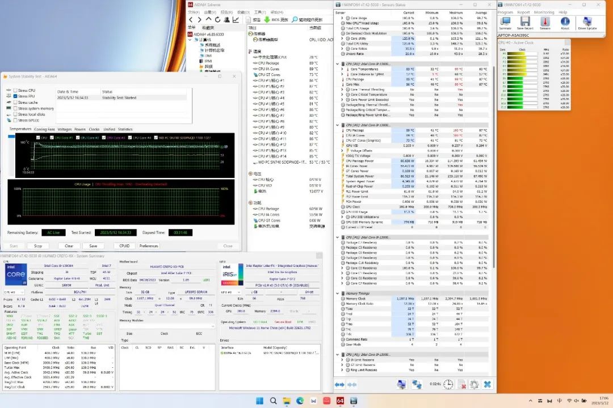Click the HWiNFO icon on the taskbar

coord(354,401)
